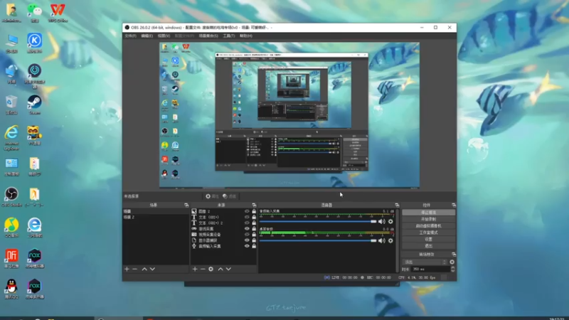Add a new scene with plus icon
This screenshot has width=569, height=320.
point(127,270)
